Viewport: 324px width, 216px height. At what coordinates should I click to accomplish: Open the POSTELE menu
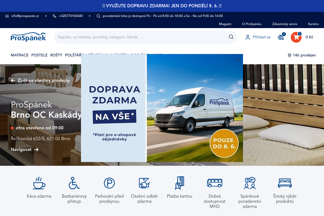(x=39, y=55)
